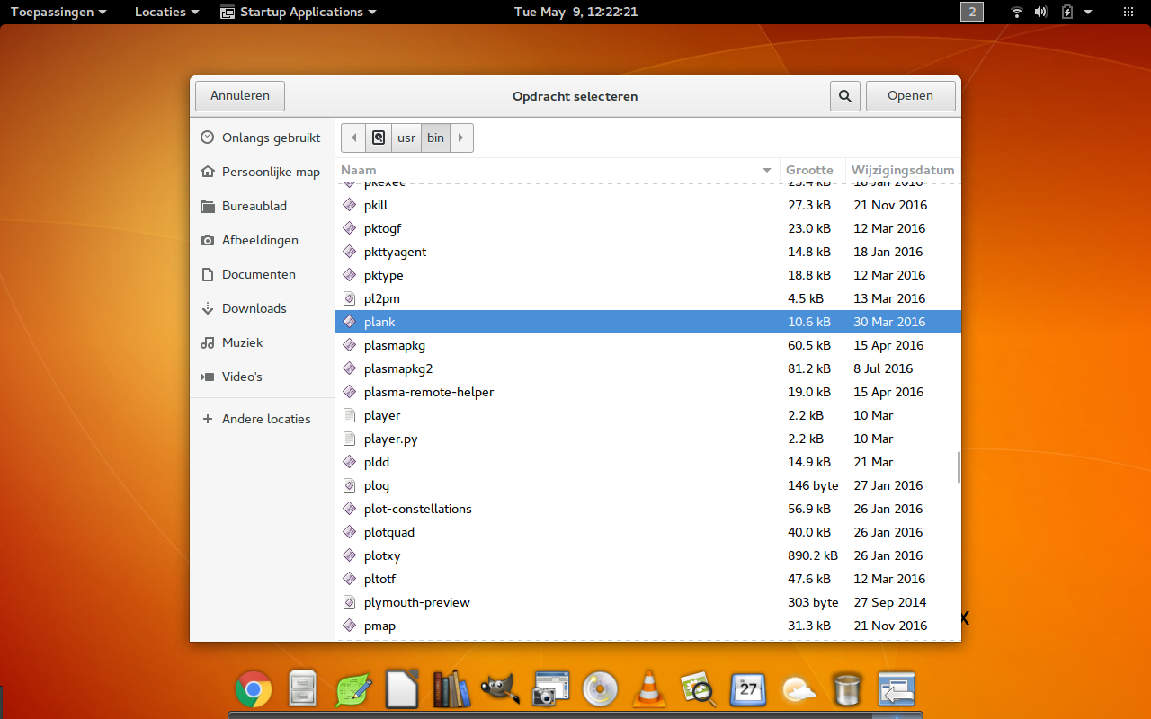Viewport: 1151px width, 719px height.
Task: Toggle the 'usr' path bar button
Action: tap(406, 138)
